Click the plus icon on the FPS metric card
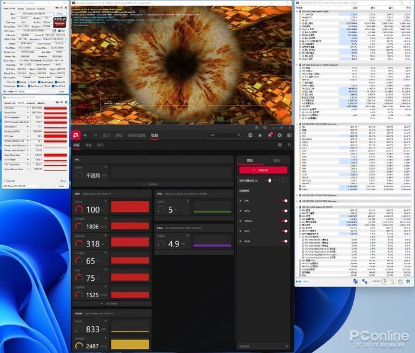This screenshot has height=353, width=415. [106, 167]
